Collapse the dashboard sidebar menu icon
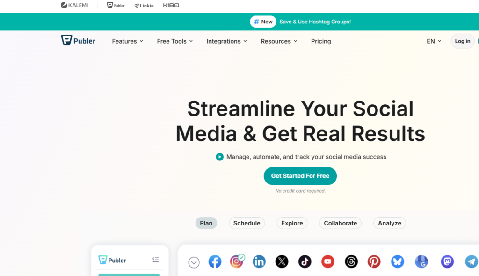Viewport: 479px width, 276px height. (x=155, y=260)
